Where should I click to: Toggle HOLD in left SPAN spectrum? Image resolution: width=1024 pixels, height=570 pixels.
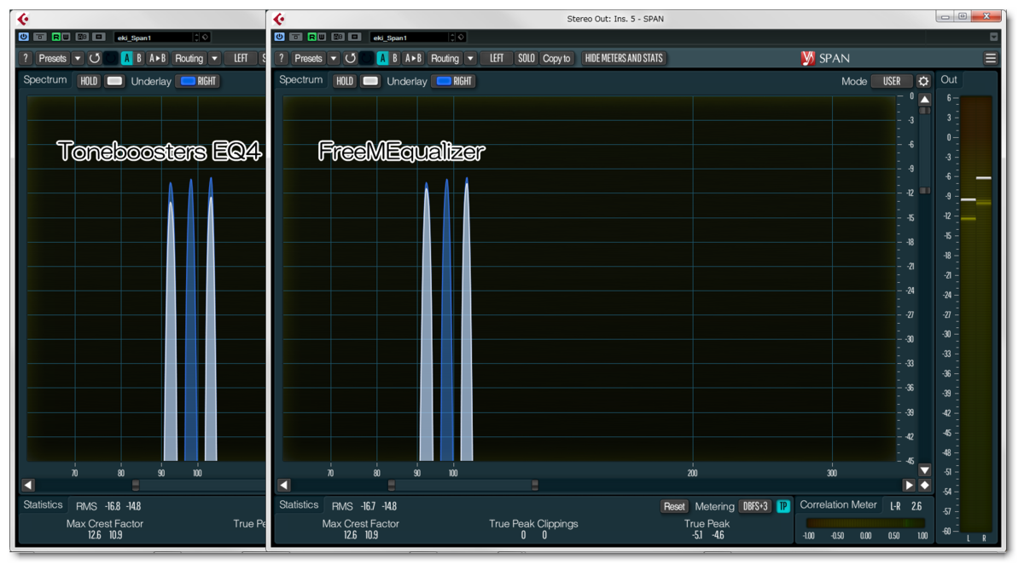89,81
